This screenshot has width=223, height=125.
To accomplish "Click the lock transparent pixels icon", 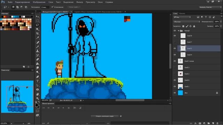I will click(x=183, y=26).
